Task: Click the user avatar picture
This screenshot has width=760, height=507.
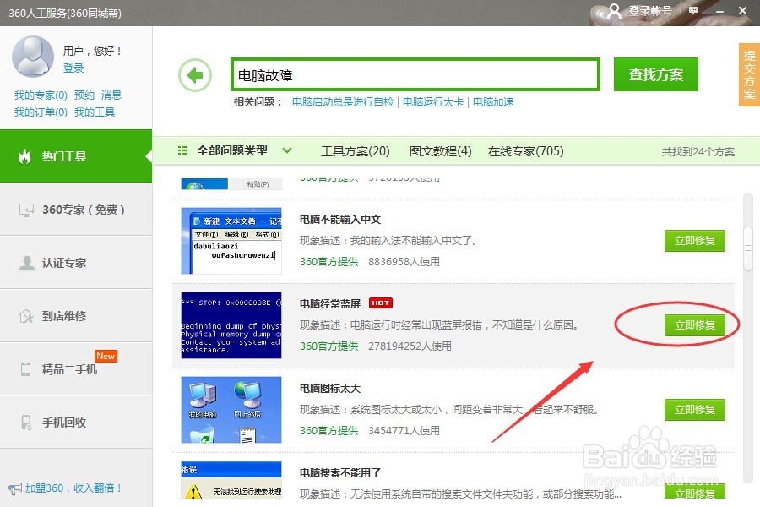Action: pos(32,57)
